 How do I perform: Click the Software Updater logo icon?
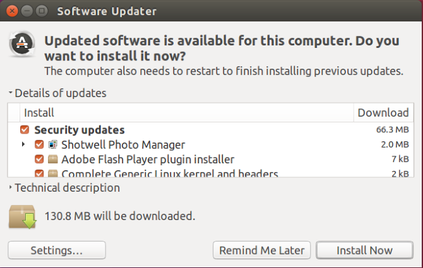[22, 45]
